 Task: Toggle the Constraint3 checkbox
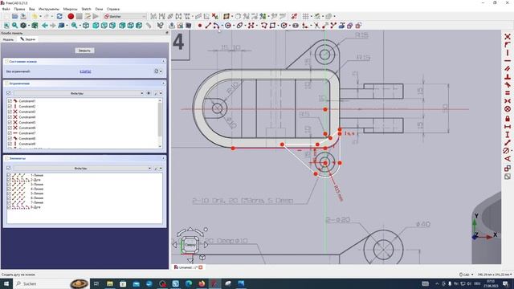tap(10, 112)
